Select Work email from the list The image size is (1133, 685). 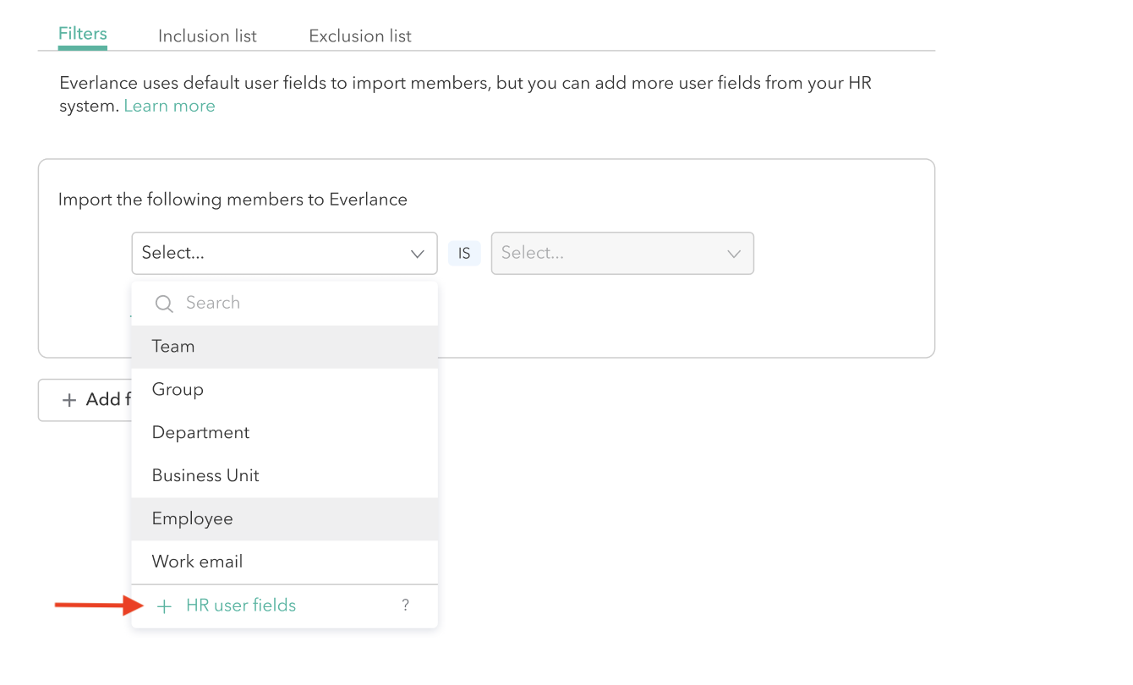pyautogui.click(x=197, y=562)
